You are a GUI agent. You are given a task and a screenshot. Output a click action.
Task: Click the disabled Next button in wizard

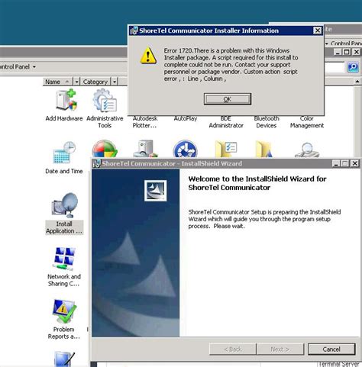280,349
